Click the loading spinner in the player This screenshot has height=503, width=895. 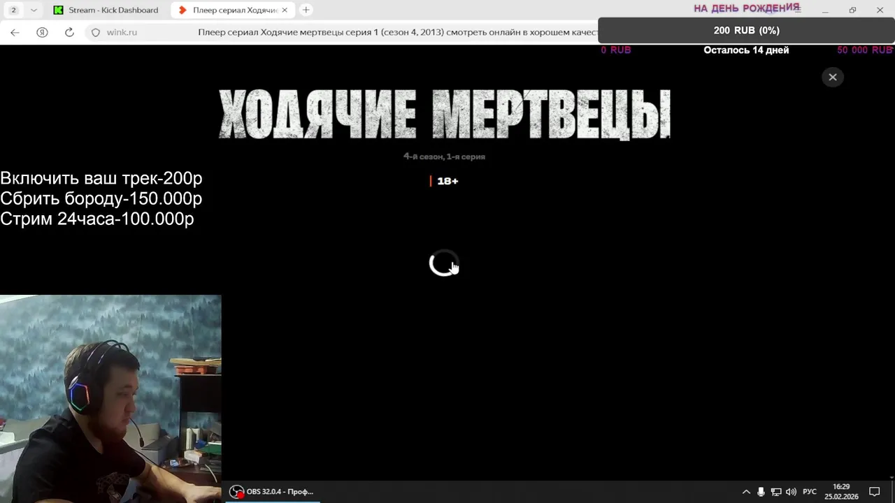coord(443,263)
